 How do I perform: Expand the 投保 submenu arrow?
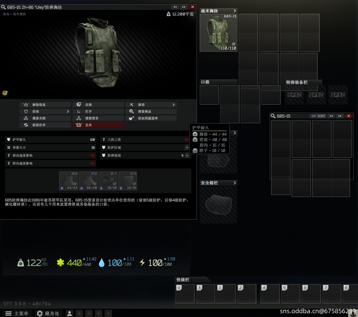(x=68, y=111)
